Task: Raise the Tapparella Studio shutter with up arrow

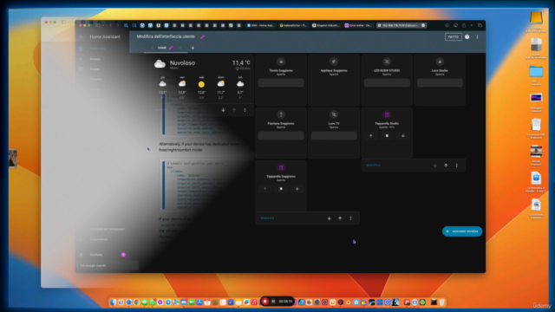Action: [370, 135]
